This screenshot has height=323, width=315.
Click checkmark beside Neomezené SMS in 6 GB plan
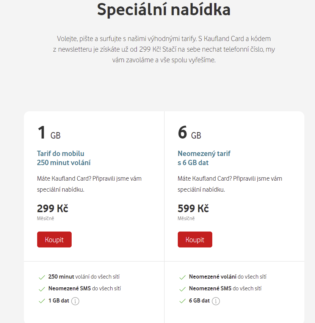pyautogui.click(x=182, y=289)
